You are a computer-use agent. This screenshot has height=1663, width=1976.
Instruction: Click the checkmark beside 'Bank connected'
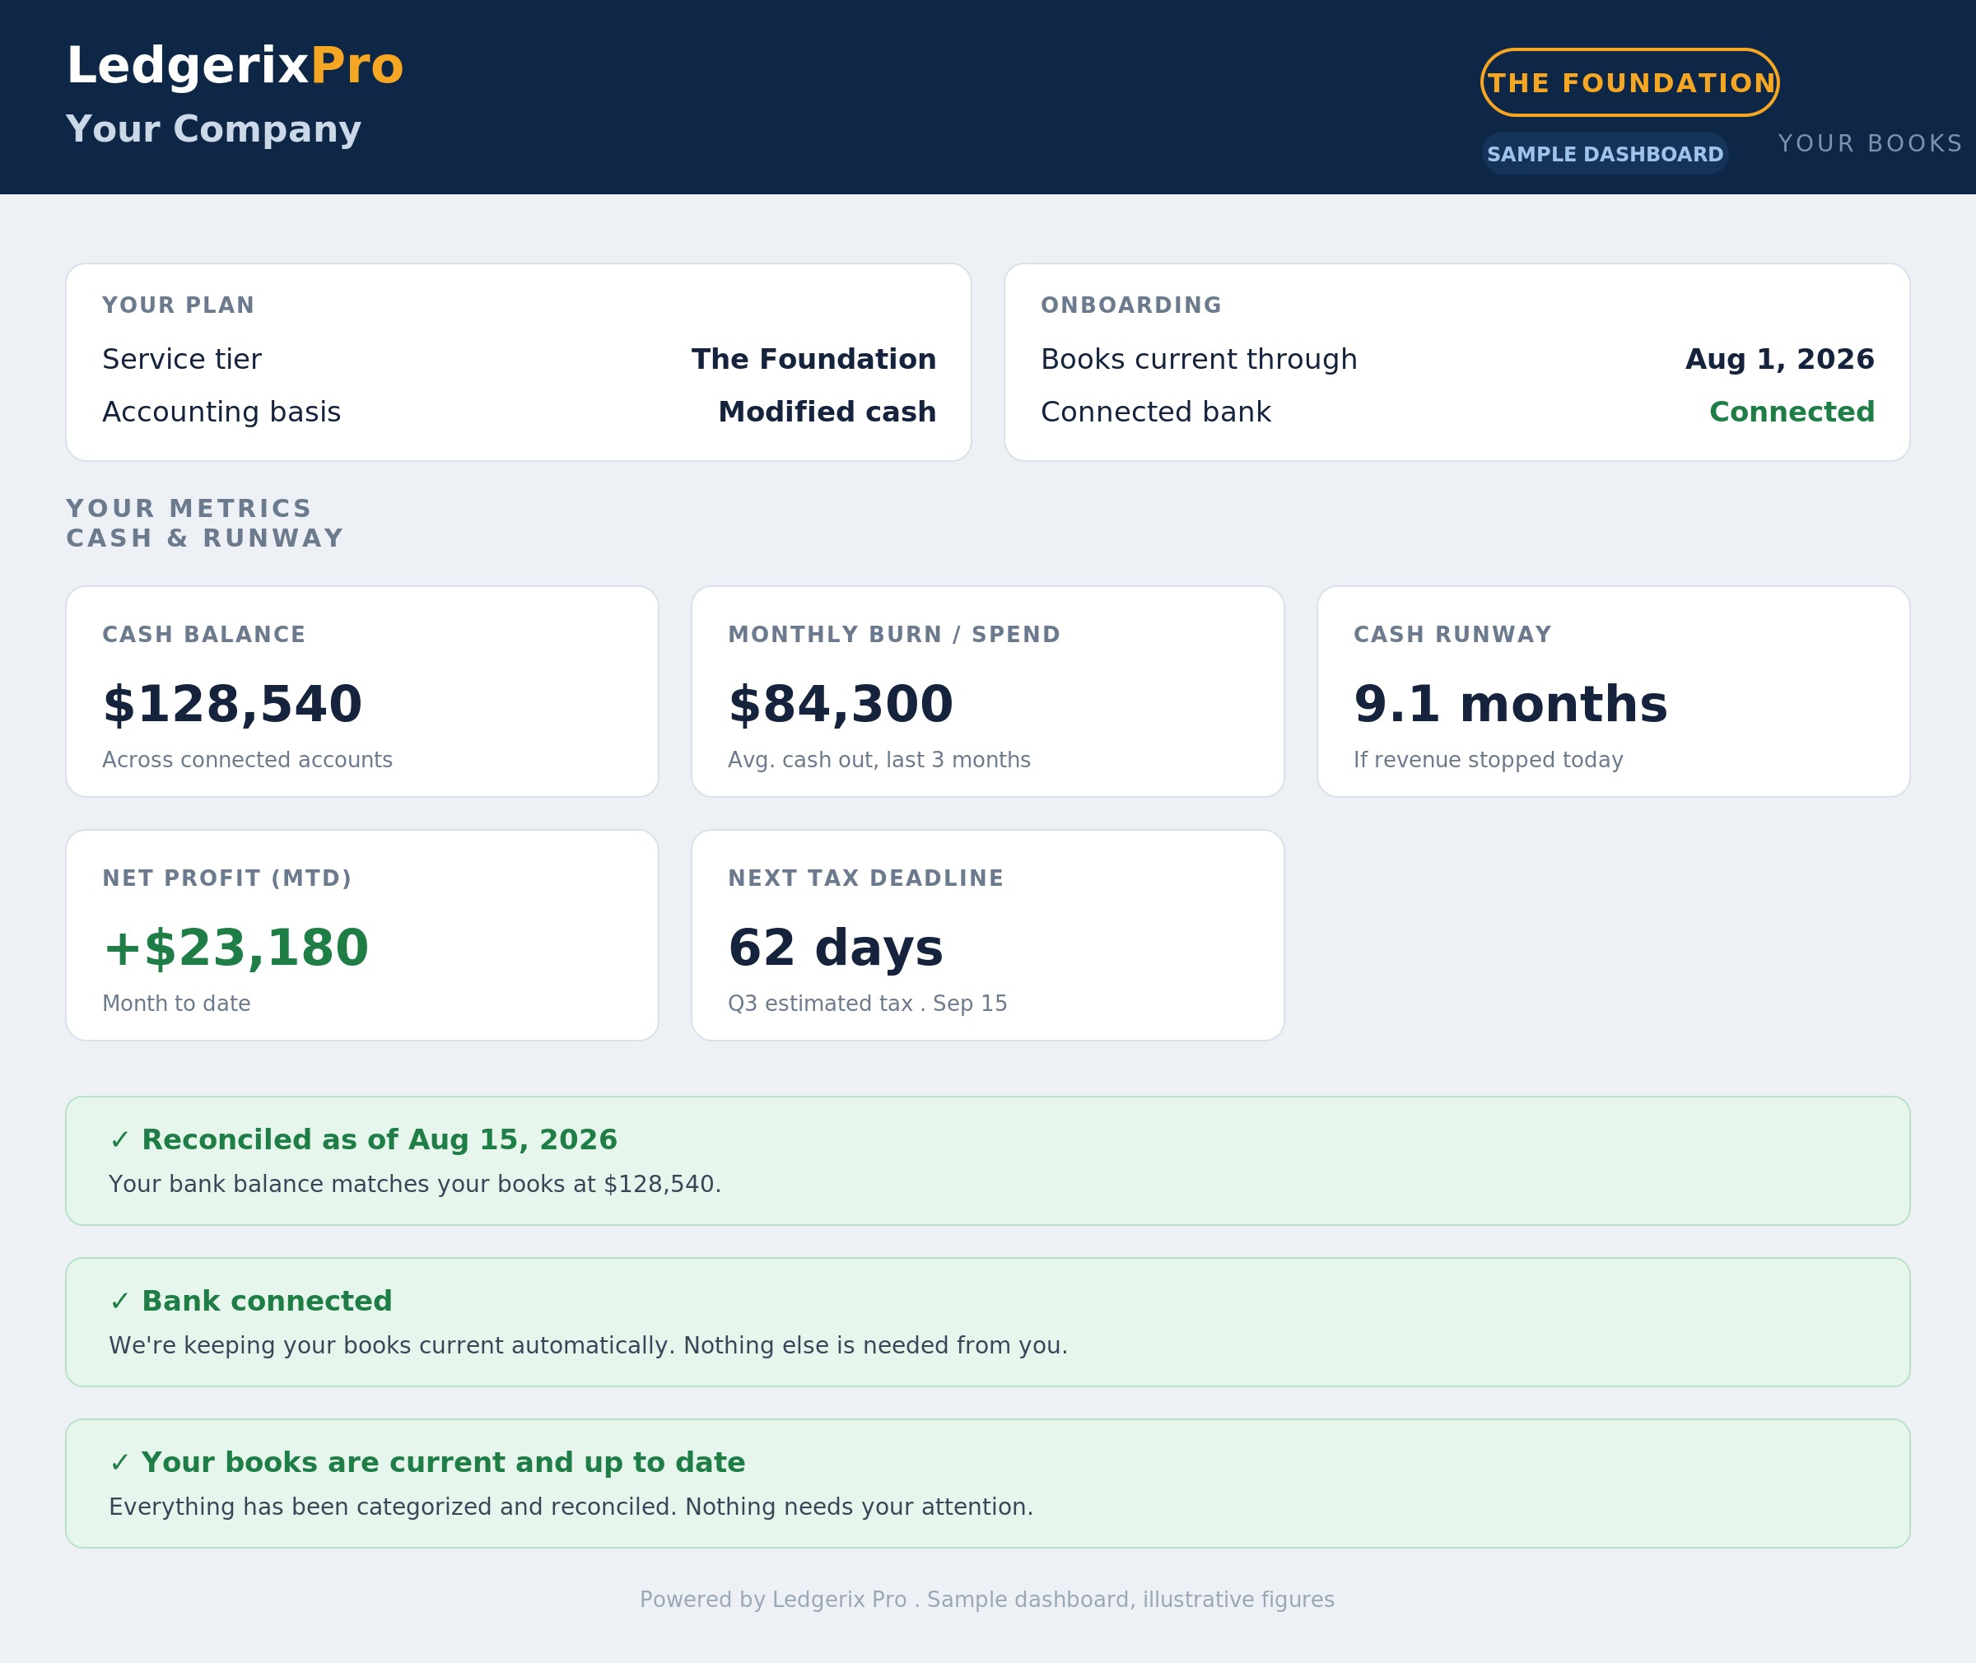click(x=119, y=1302)
